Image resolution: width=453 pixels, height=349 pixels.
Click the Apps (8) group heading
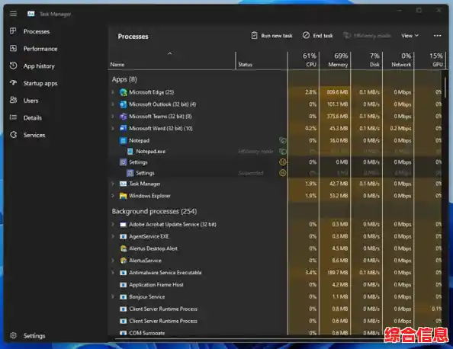click(124, 79)
